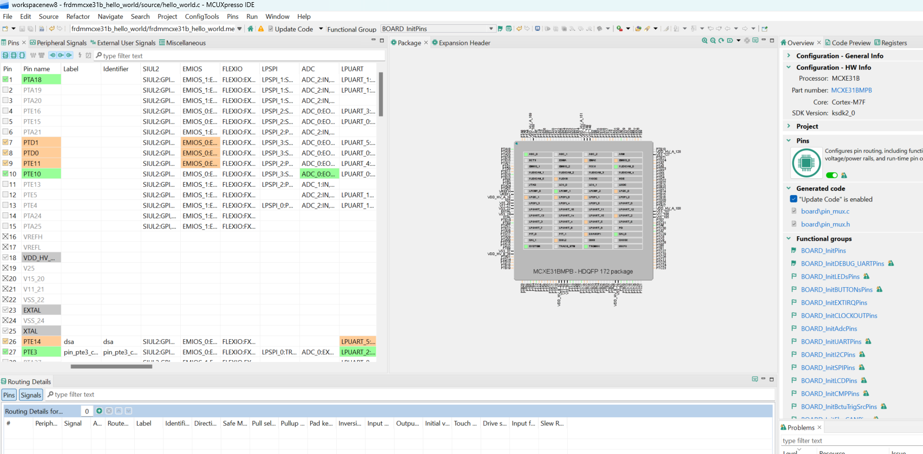
Task: Open the BOARD_InitPins functional group dropdown
Action: pos(491,29)
